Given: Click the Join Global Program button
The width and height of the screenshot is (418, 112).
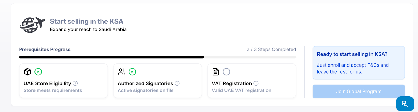Looking at the screenshot, I should coord(359,91).
